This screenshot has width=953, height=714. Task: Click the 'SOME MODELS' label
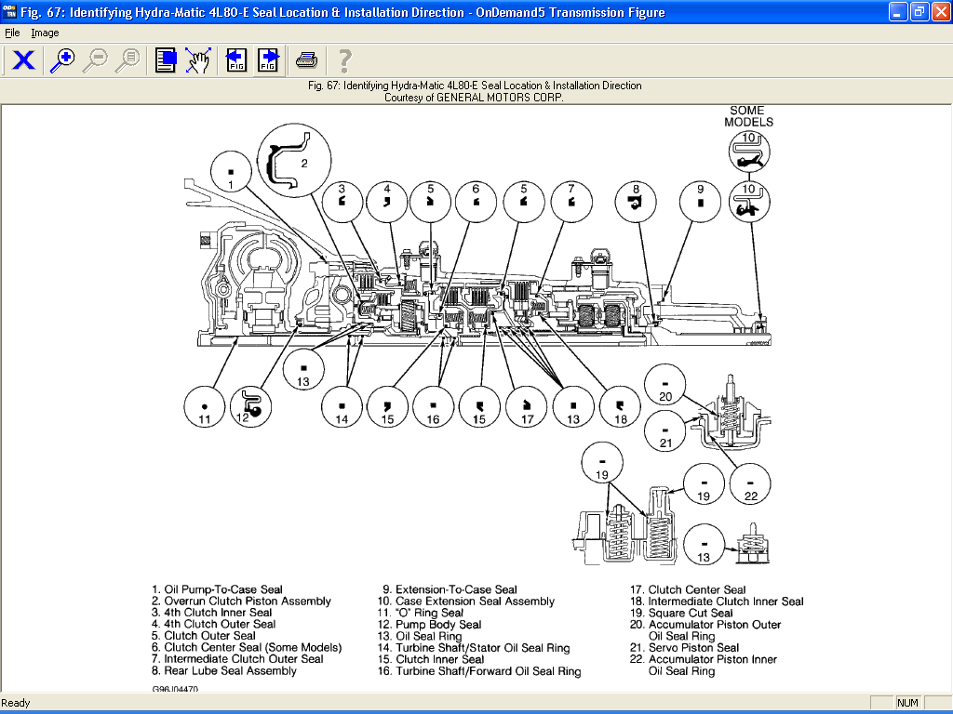click(748, 116)
